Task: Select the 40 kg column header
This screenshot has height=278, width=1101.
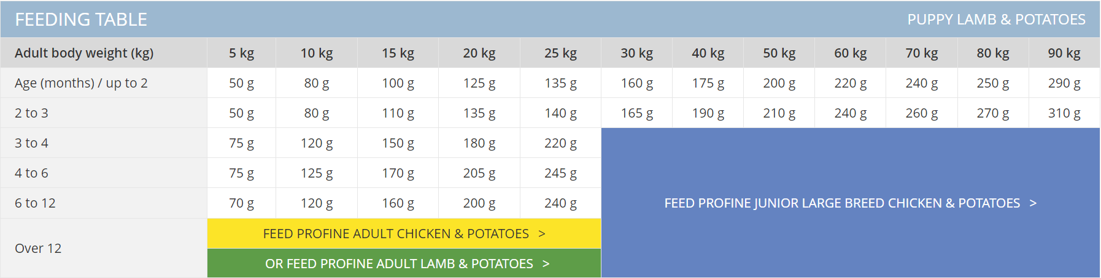Action: 708,53
